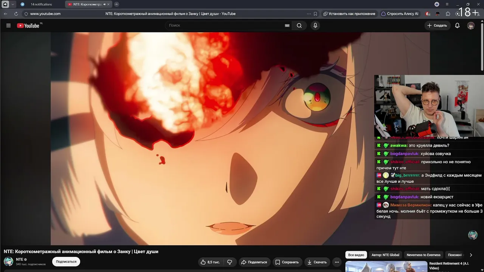Click the '340 тыс. подписчиков' subscriber count
Image resolution: width=484 pixels, height=272 pixels.
click(x=31, y=264)
